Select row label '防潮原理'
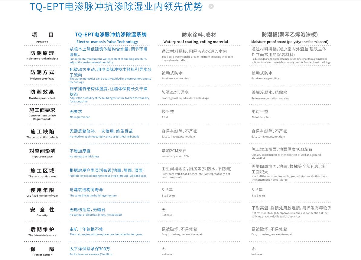The image size is (361, 260). coord(42,53)
